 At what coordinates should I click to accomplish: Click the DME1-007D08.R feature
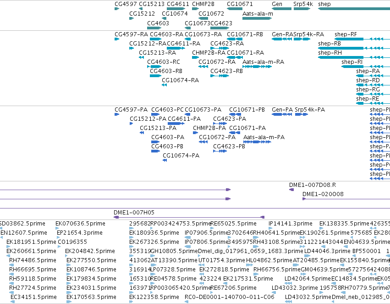[x=291, y=190]
